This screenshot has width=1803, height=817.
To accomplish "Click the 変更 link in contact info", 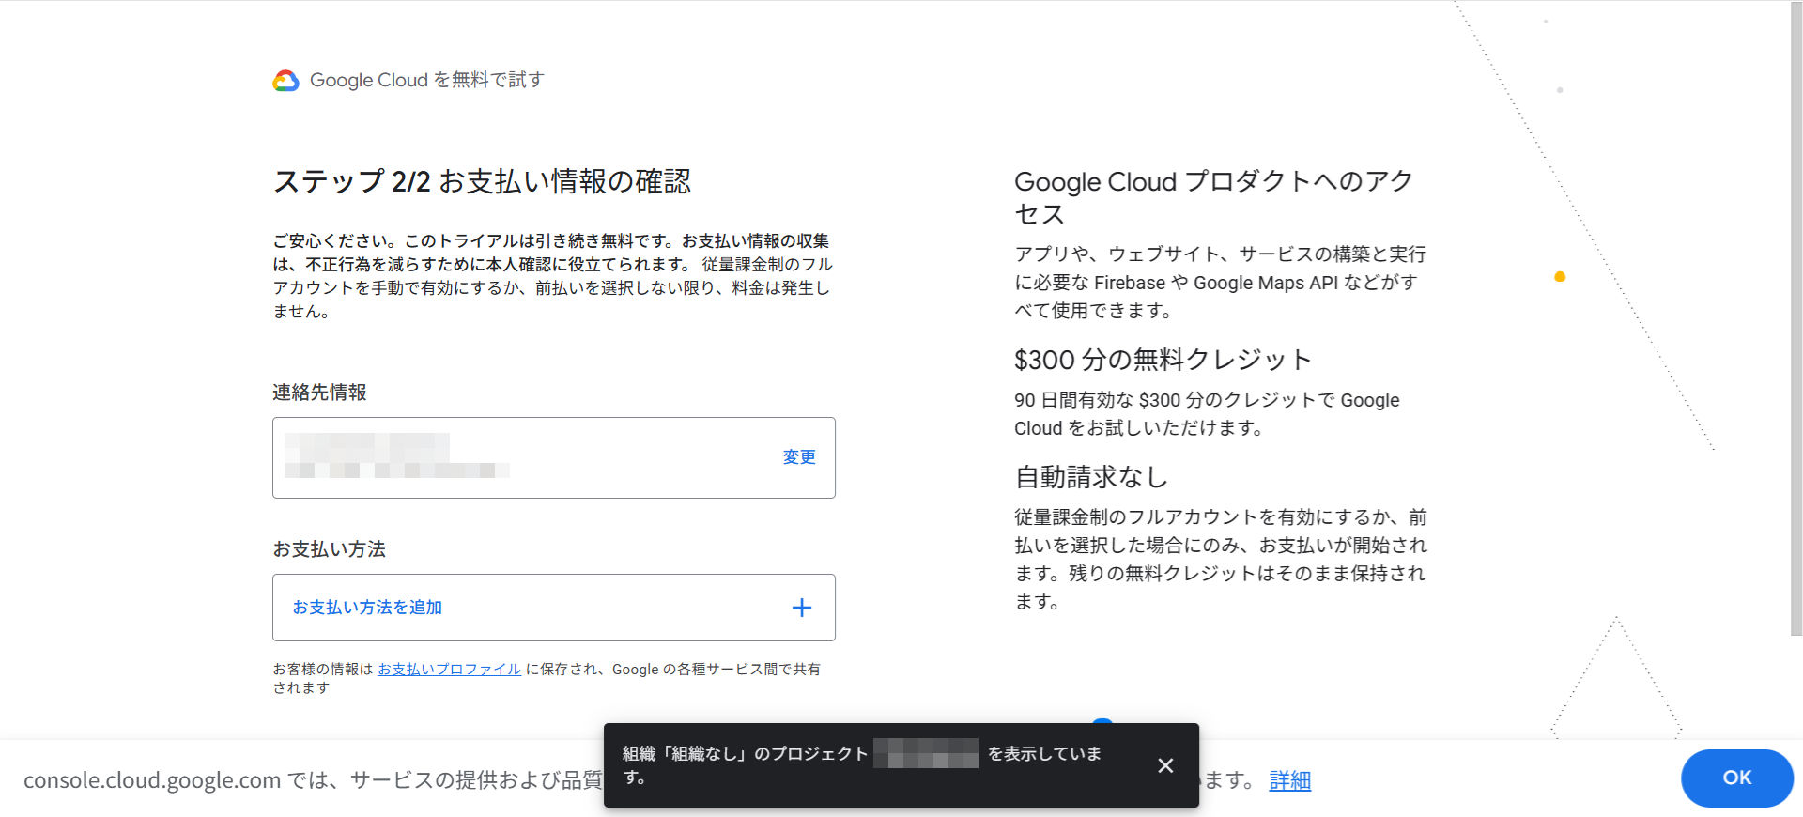I will (x=799, y=457).
